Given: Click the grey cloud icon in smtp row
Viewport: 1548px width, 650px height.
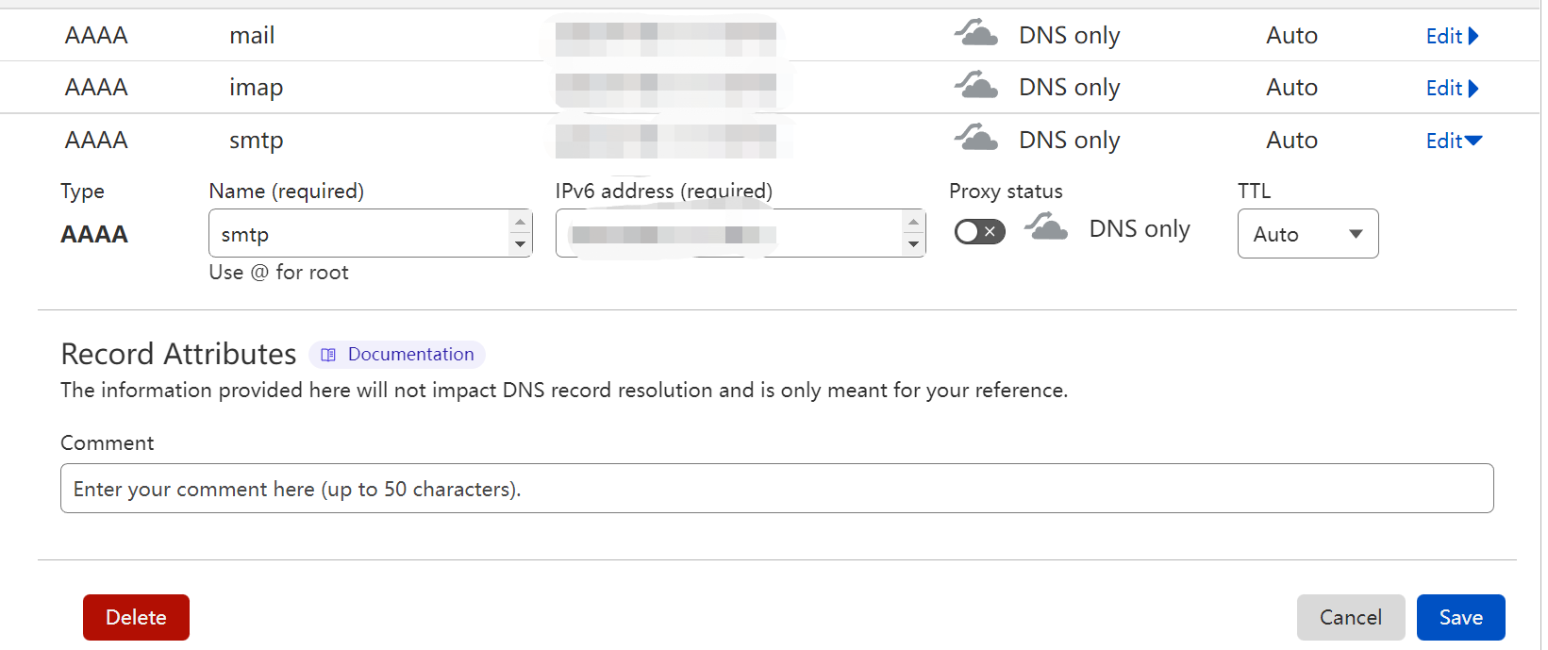Looking at the screenshot, I should click(975, 138).
